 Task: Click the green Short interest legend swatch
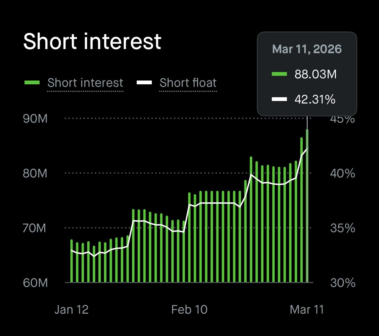[x=32, y=83]
